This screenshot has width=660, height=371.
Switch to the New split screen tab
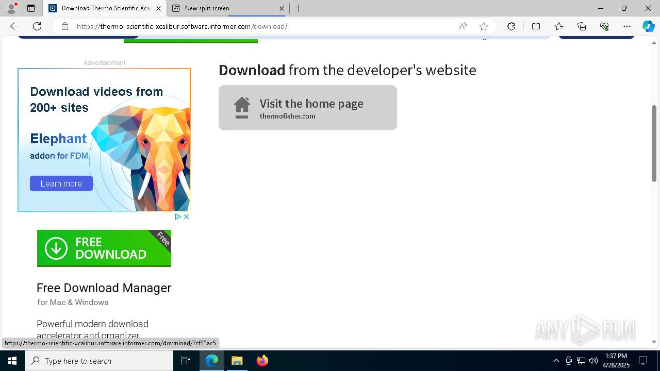pos(228,8)
